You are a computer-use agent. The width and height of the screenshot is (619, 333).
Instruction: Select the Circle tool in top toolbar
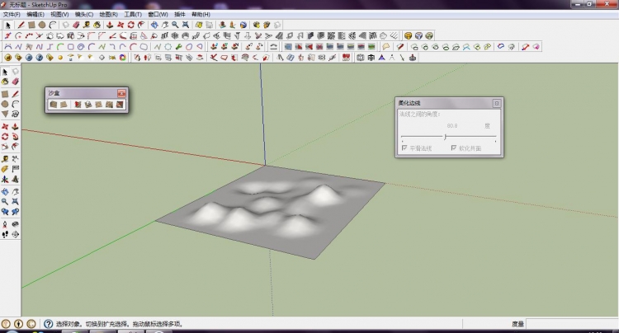[42, 25]
